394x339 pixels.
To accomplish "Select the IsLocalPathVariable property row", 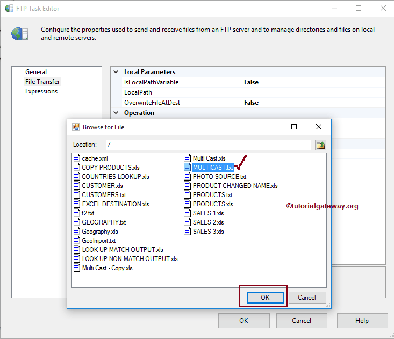I will point(254,82).
